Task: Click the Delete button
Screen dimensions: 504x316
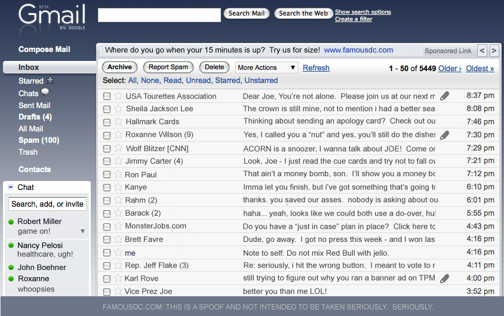Action: [214, 67]
